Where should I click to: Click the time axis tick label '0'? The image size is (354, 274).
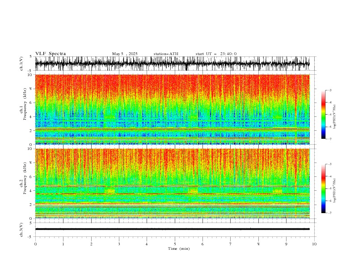pyautogui.click(x=35, y=244)
